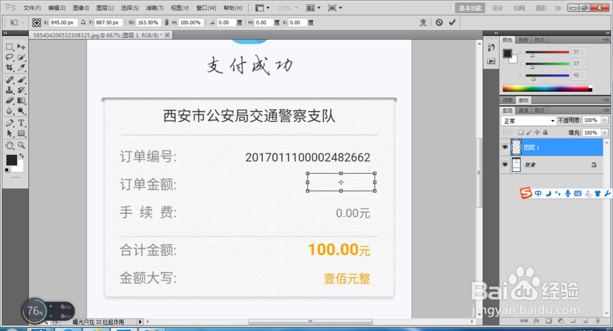Select the Dodge tool
613x331 pixels.
point(21,111)
